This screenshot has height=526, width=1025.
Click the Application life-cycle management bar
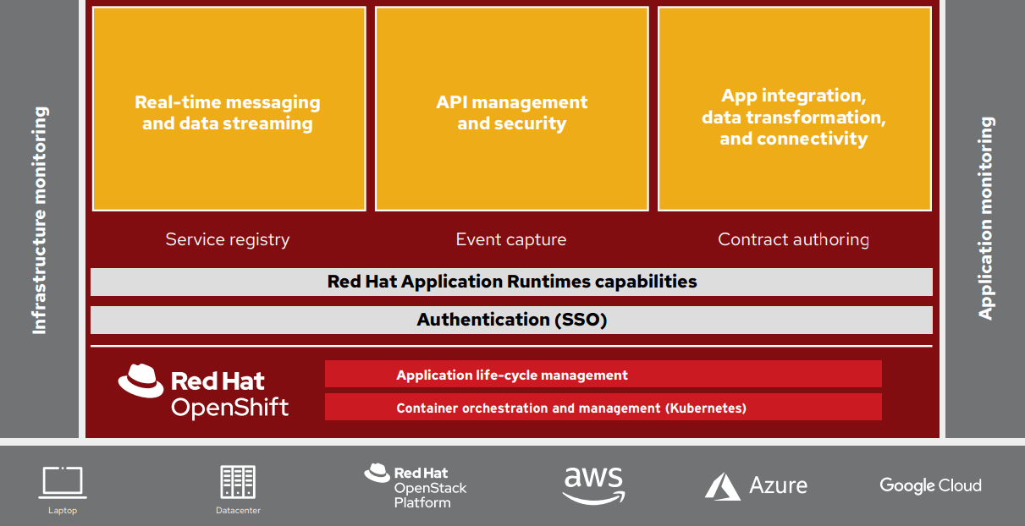tap(603, 374)
